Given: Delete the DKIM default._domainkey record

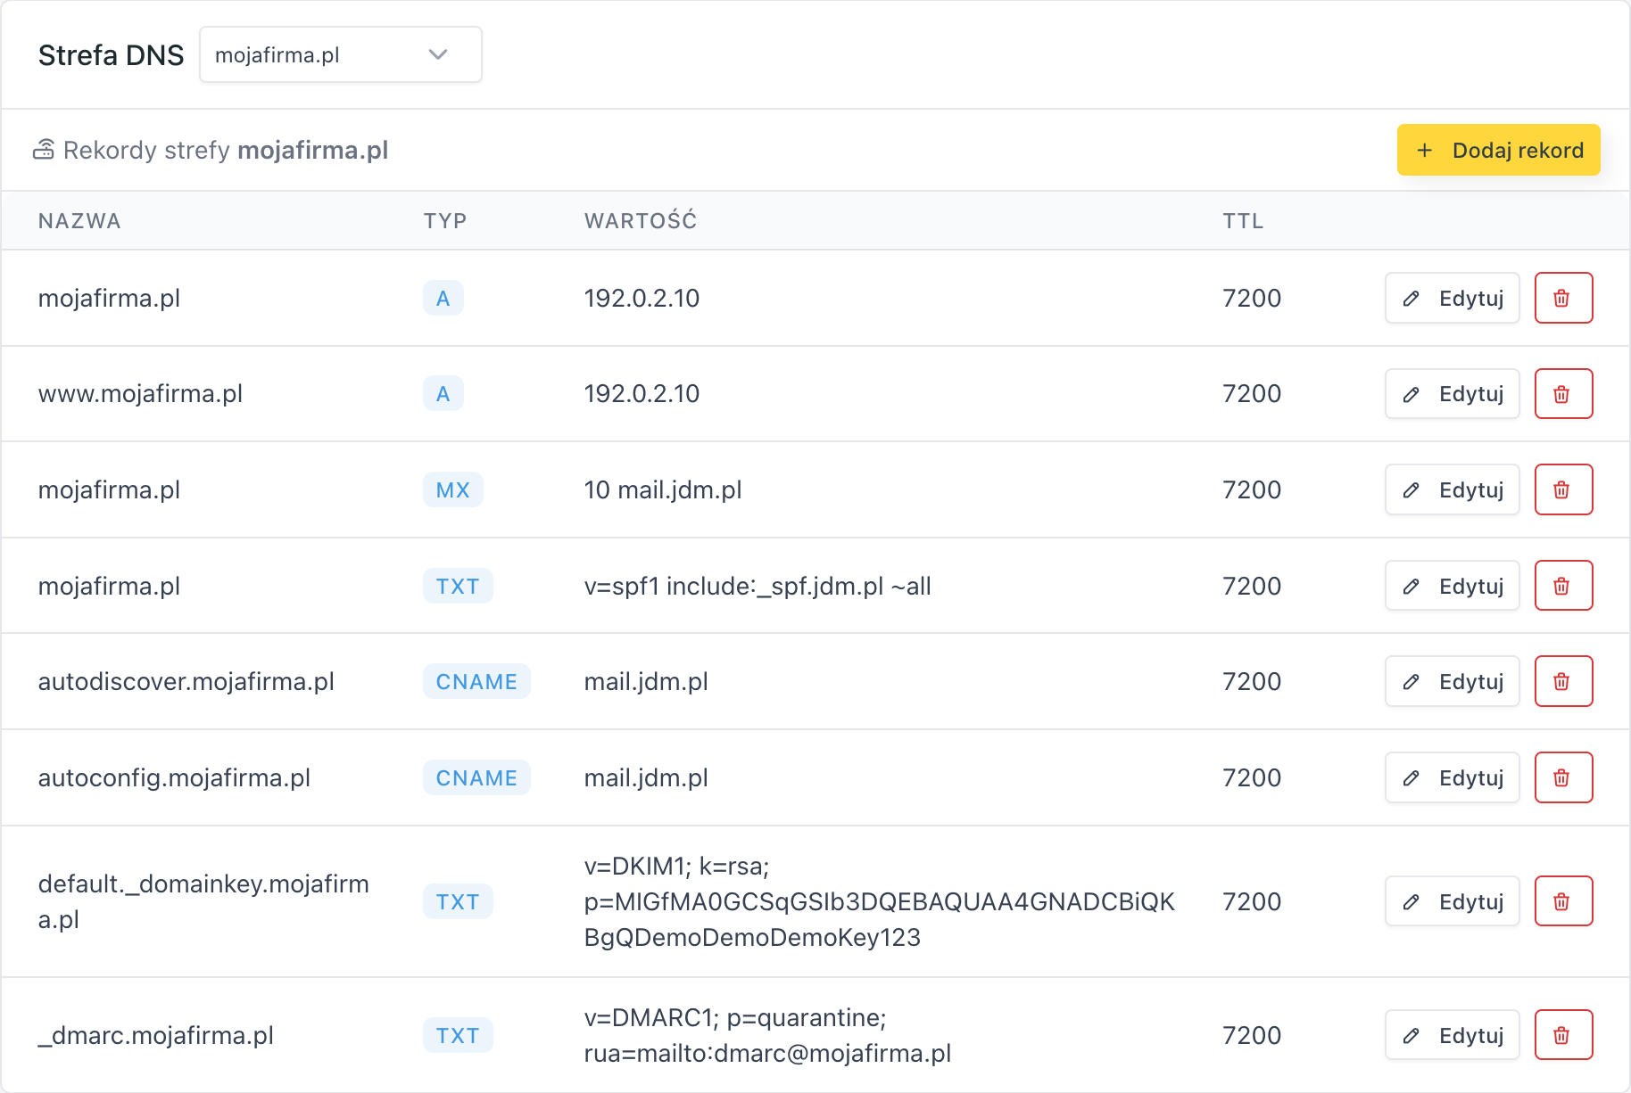Looking at the screenshot, I should (1563, 901).
